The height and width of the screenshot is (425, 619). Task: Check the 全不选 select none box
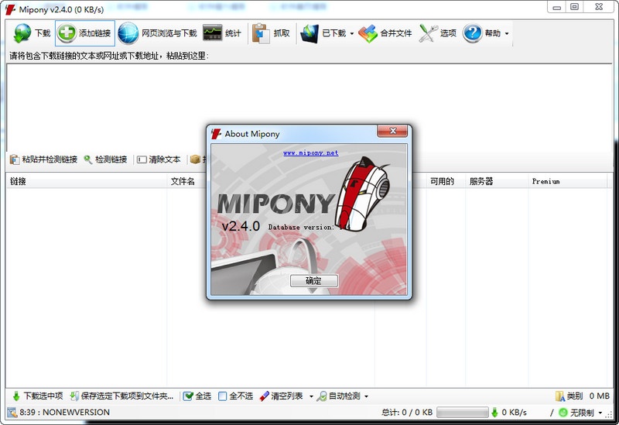[x=222, y=396]
